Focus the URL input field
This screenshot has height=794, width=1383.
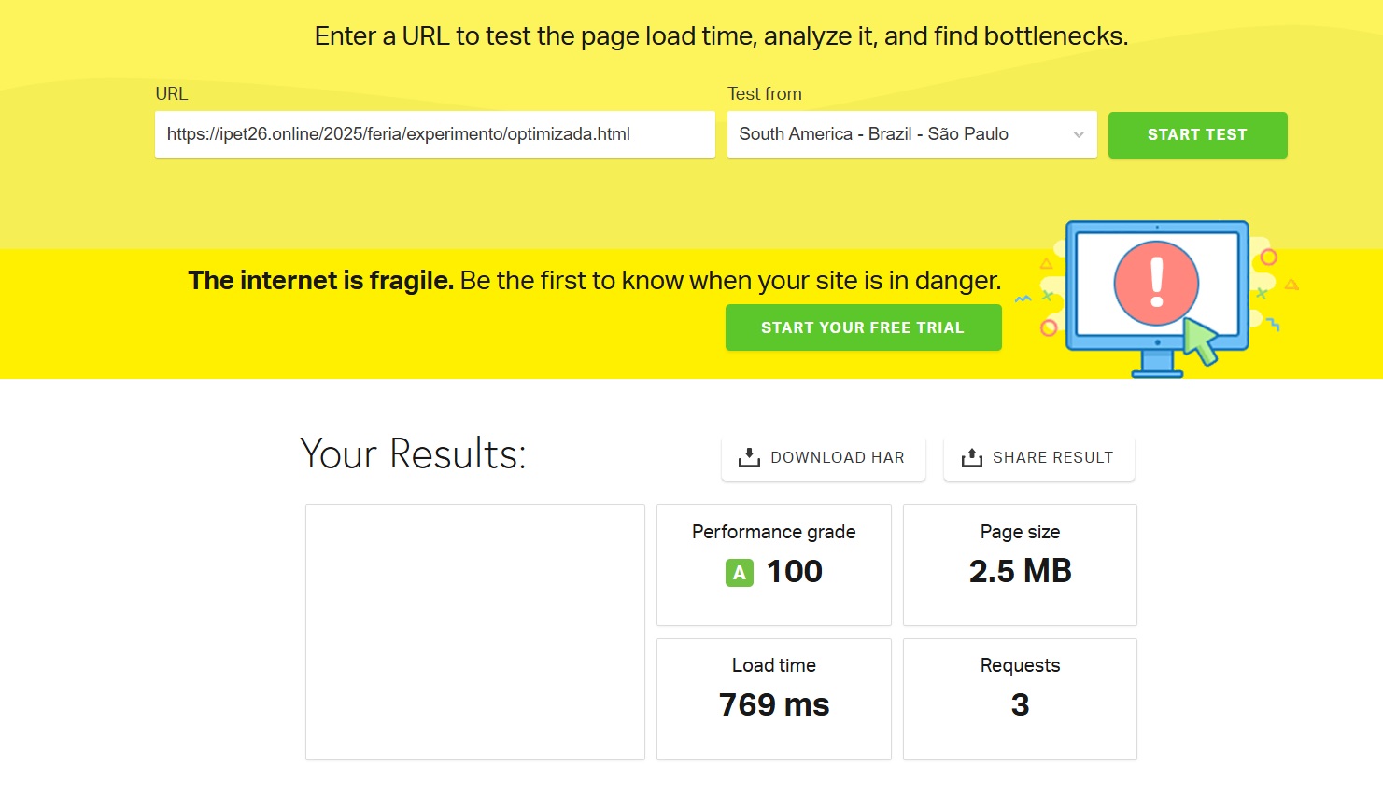pyautogui.click(x=434, y=134)
